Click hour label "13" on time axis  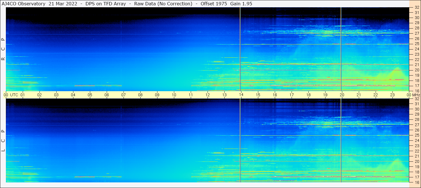click(x=224, y=95)
